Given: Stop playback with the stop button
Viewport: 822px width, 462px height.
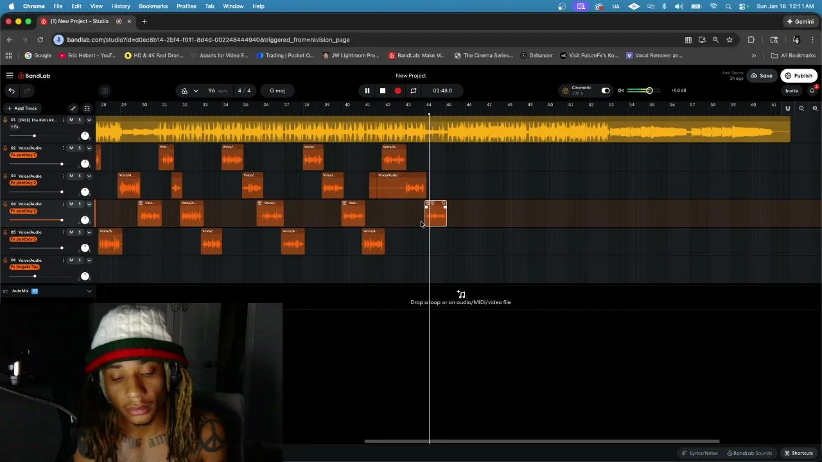Looking at the screenshot, I should point(383,90).
